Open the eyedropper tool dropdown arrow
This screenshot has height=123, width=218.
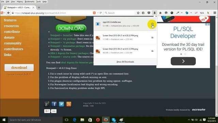(182, 13)
